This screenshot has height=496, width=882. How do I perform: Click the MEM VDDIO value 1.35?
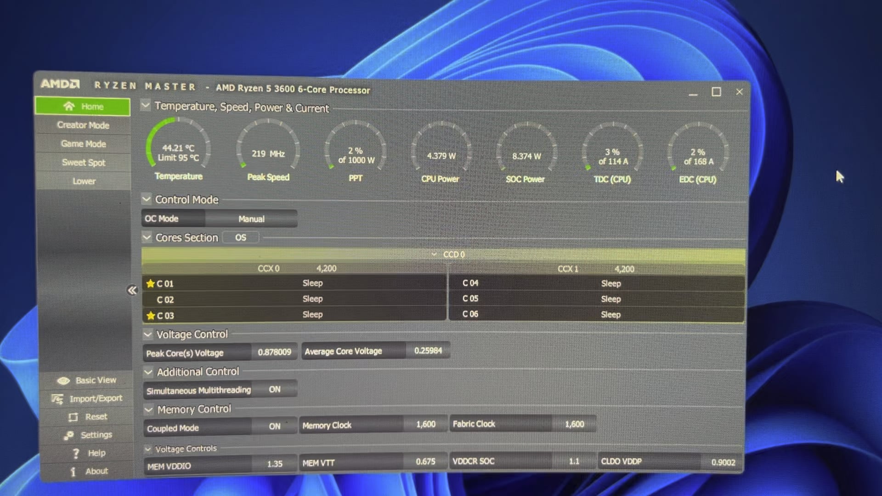click(x=275, y=464)
